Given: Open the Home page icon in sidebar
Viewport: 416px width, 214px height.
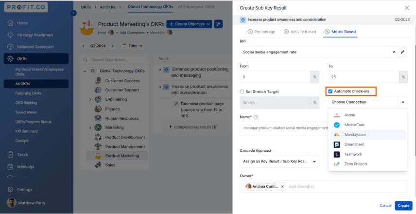Looking at the screenshot, I should (x=10, y=23).
